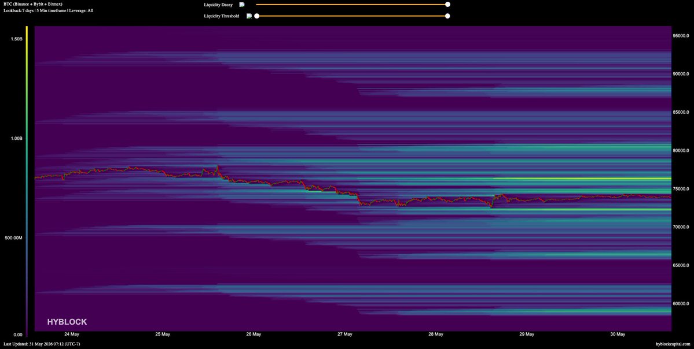Click the 27 May date label
Viewport: 694px width, 349px height.
point(345,335)
